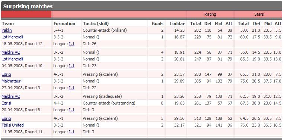Follow League I.1 link for 27.04.2008 match

72,88
